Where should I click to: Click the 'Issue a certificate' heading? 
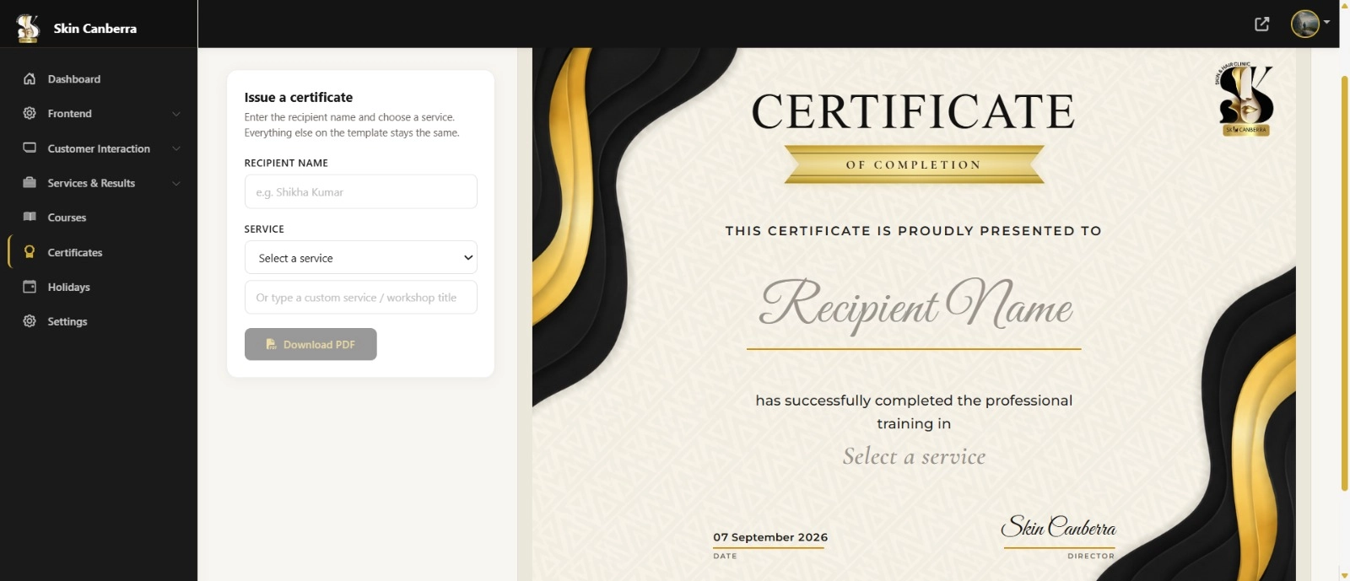click(x=299, y=97)
